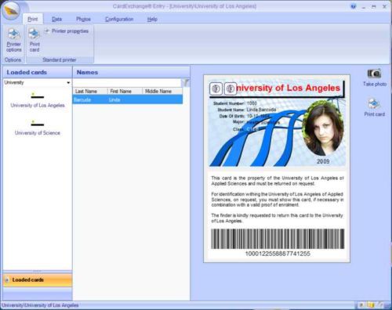The image size is (392, 310).
Task: Switch to the Photos ribbon tab
Action: (83, 19)
